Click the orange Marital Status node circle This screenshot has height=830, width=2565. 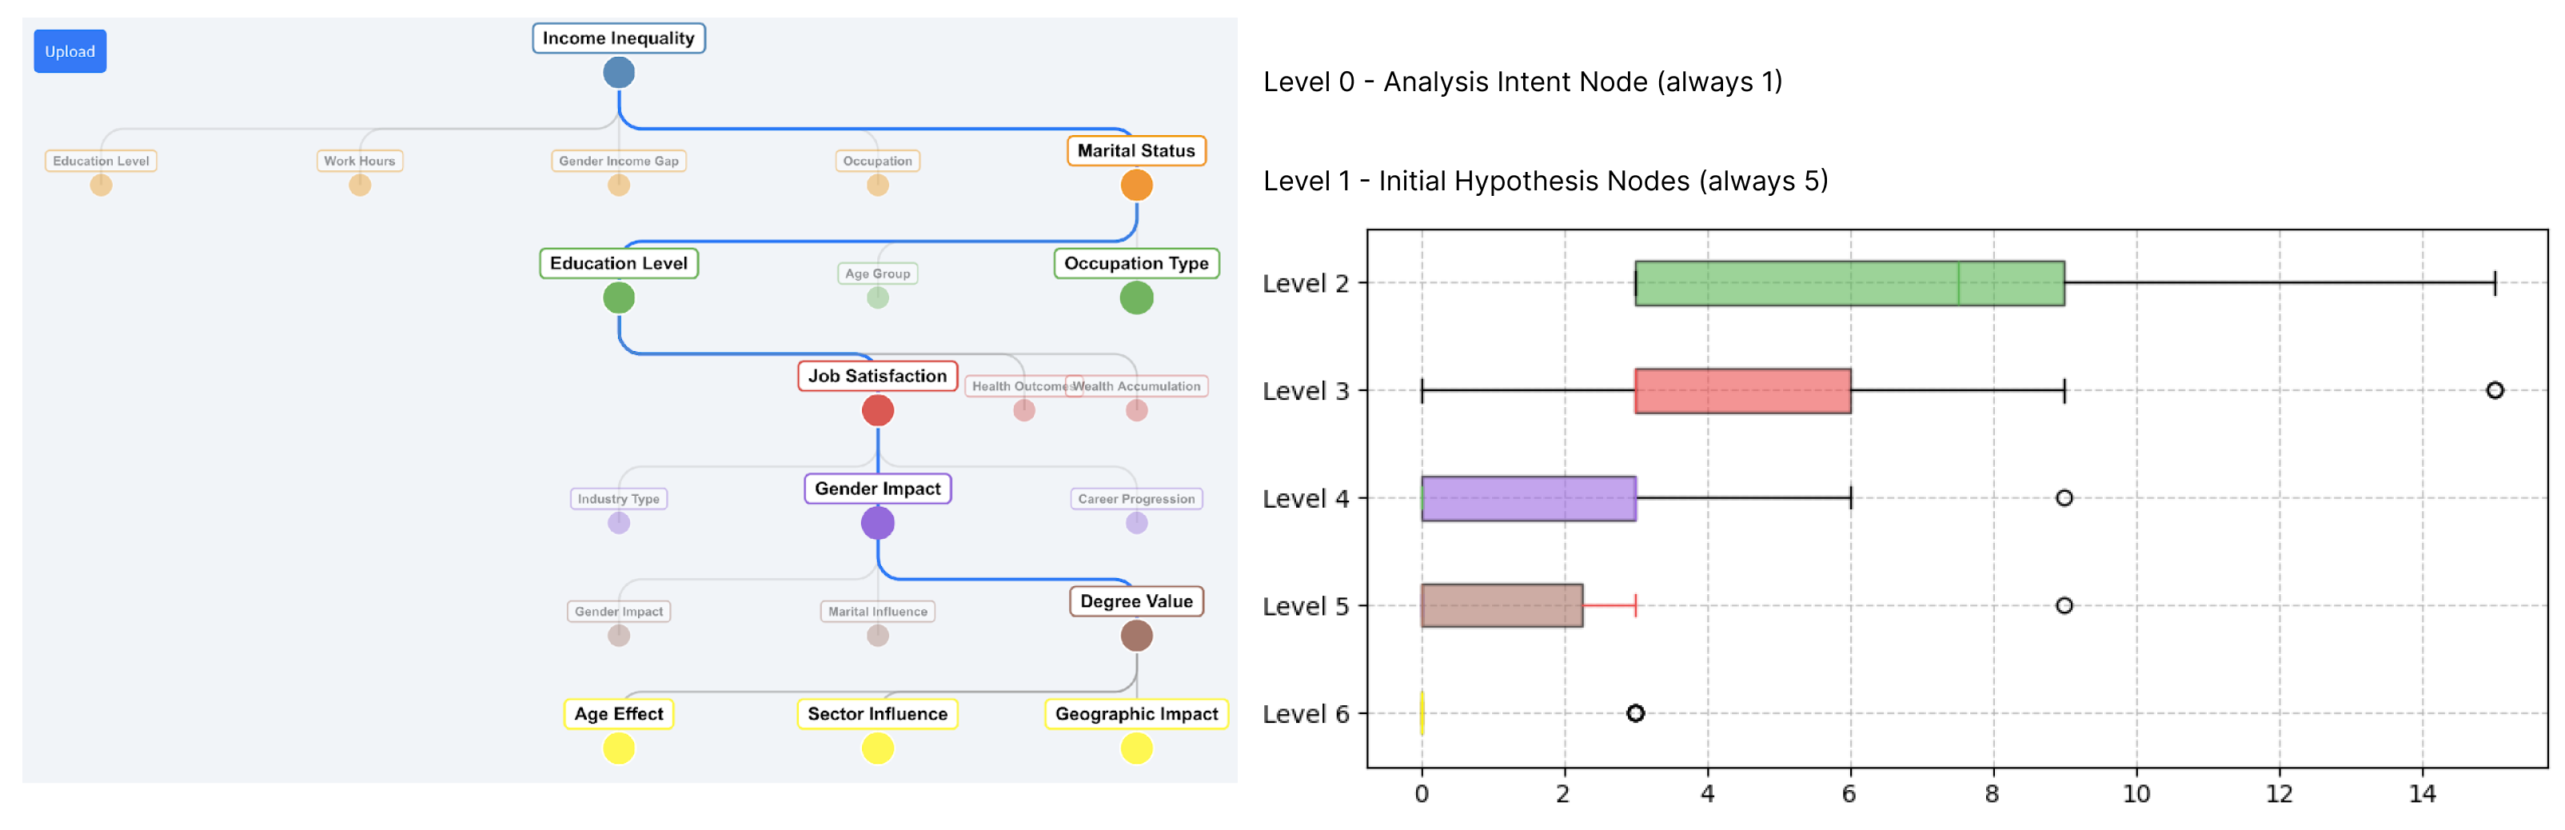tap(1136, 185)
